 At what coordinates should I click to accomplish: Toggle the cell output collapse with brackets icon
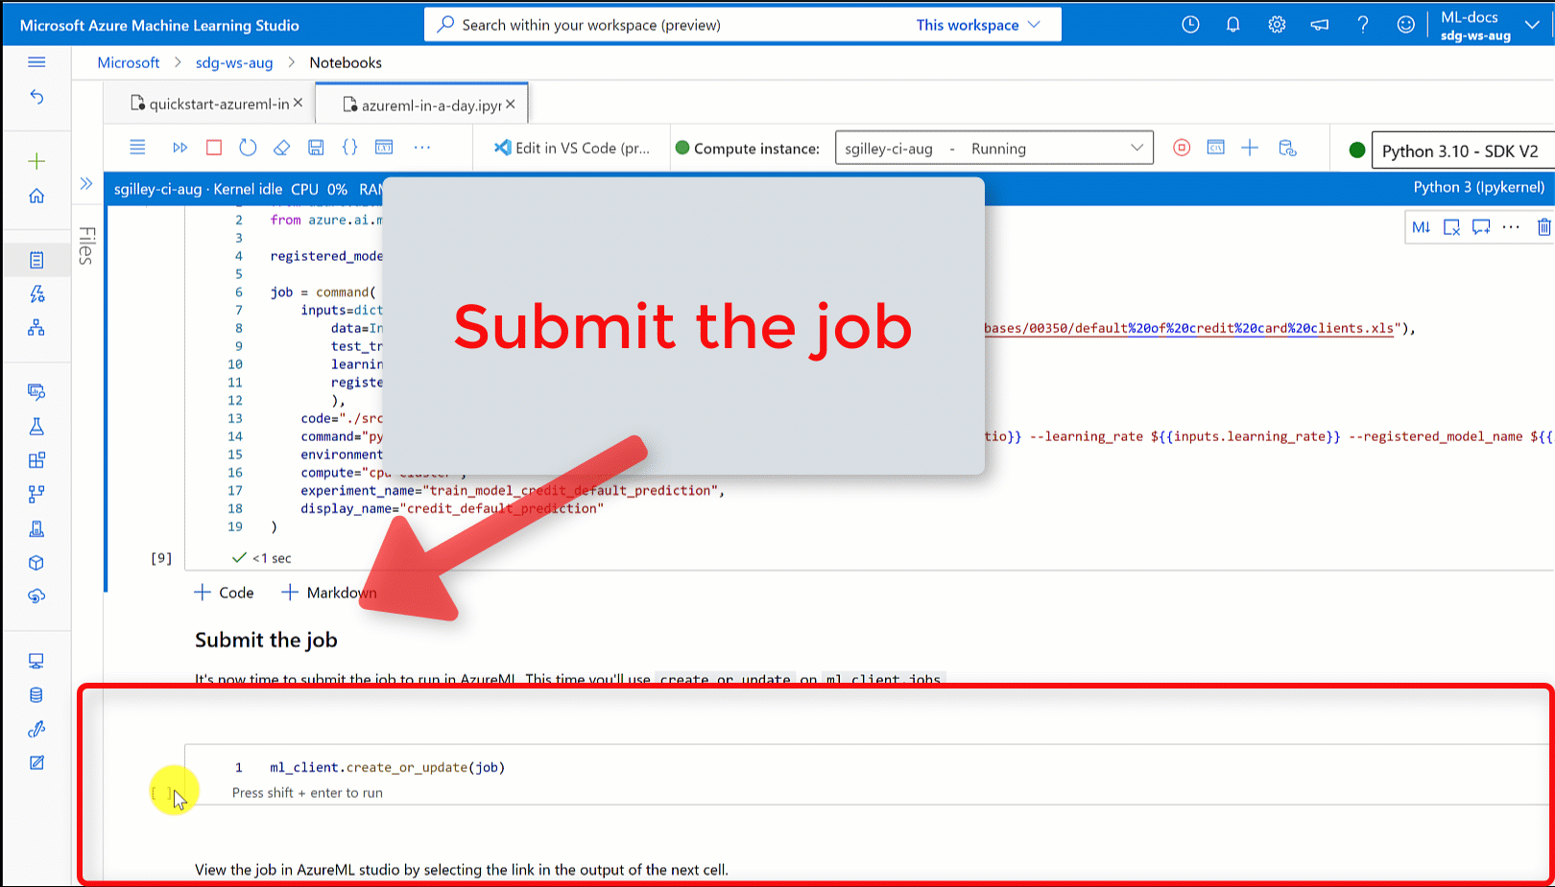(350, 147)
